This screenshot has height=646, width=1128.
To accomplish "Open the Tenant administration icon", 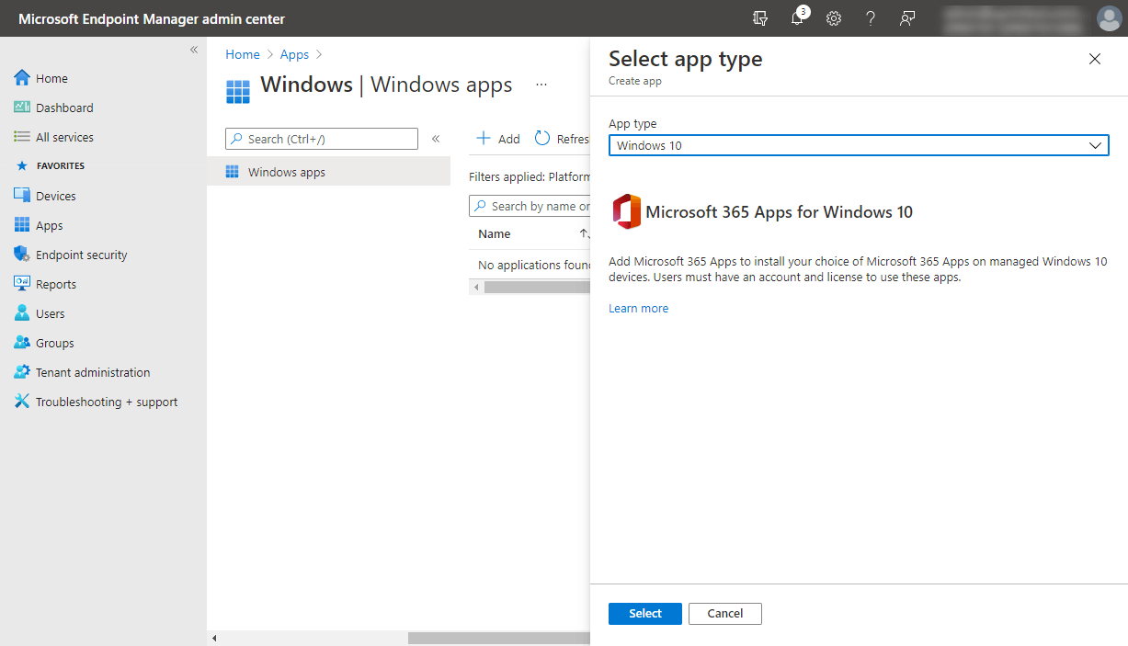I will (20, 371).
